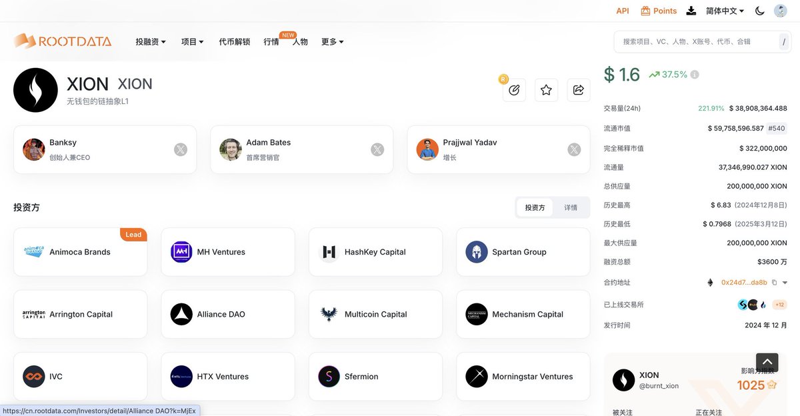This screenshot has width=800, height=416.
Task: Switch to the 投资方 tab
Action: (x=535, y=207)
